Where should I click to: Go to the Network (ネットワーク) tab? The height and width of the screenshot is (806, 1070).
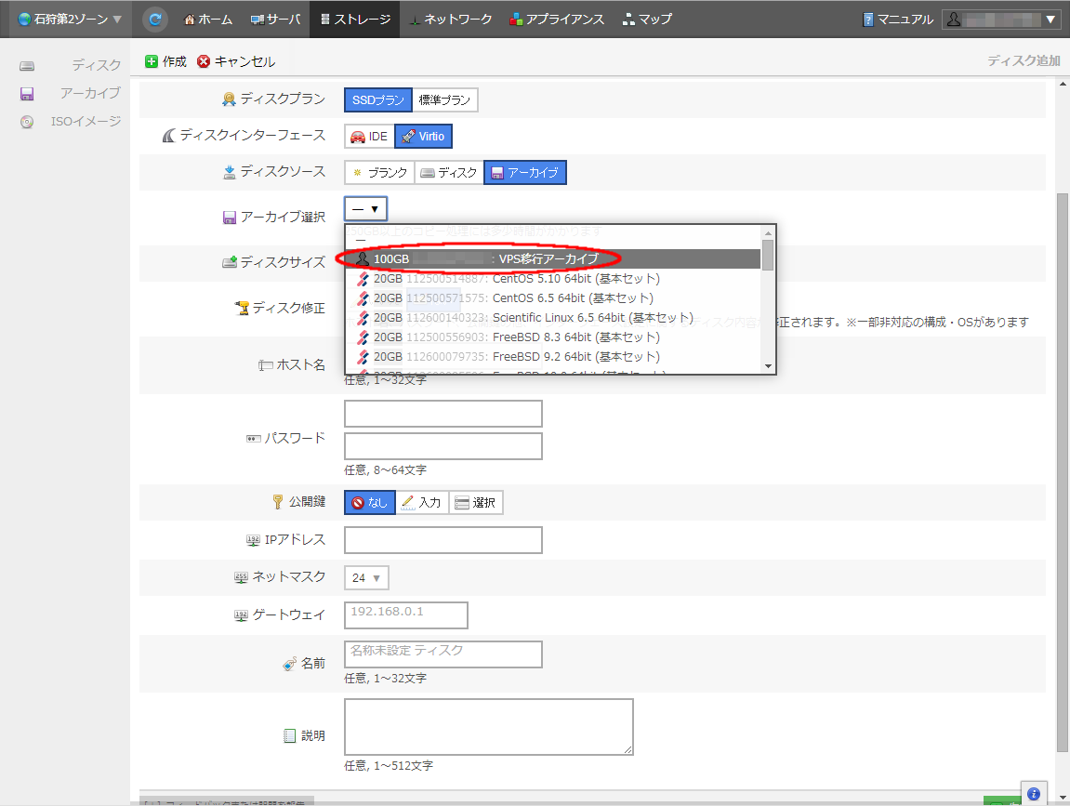450,19
